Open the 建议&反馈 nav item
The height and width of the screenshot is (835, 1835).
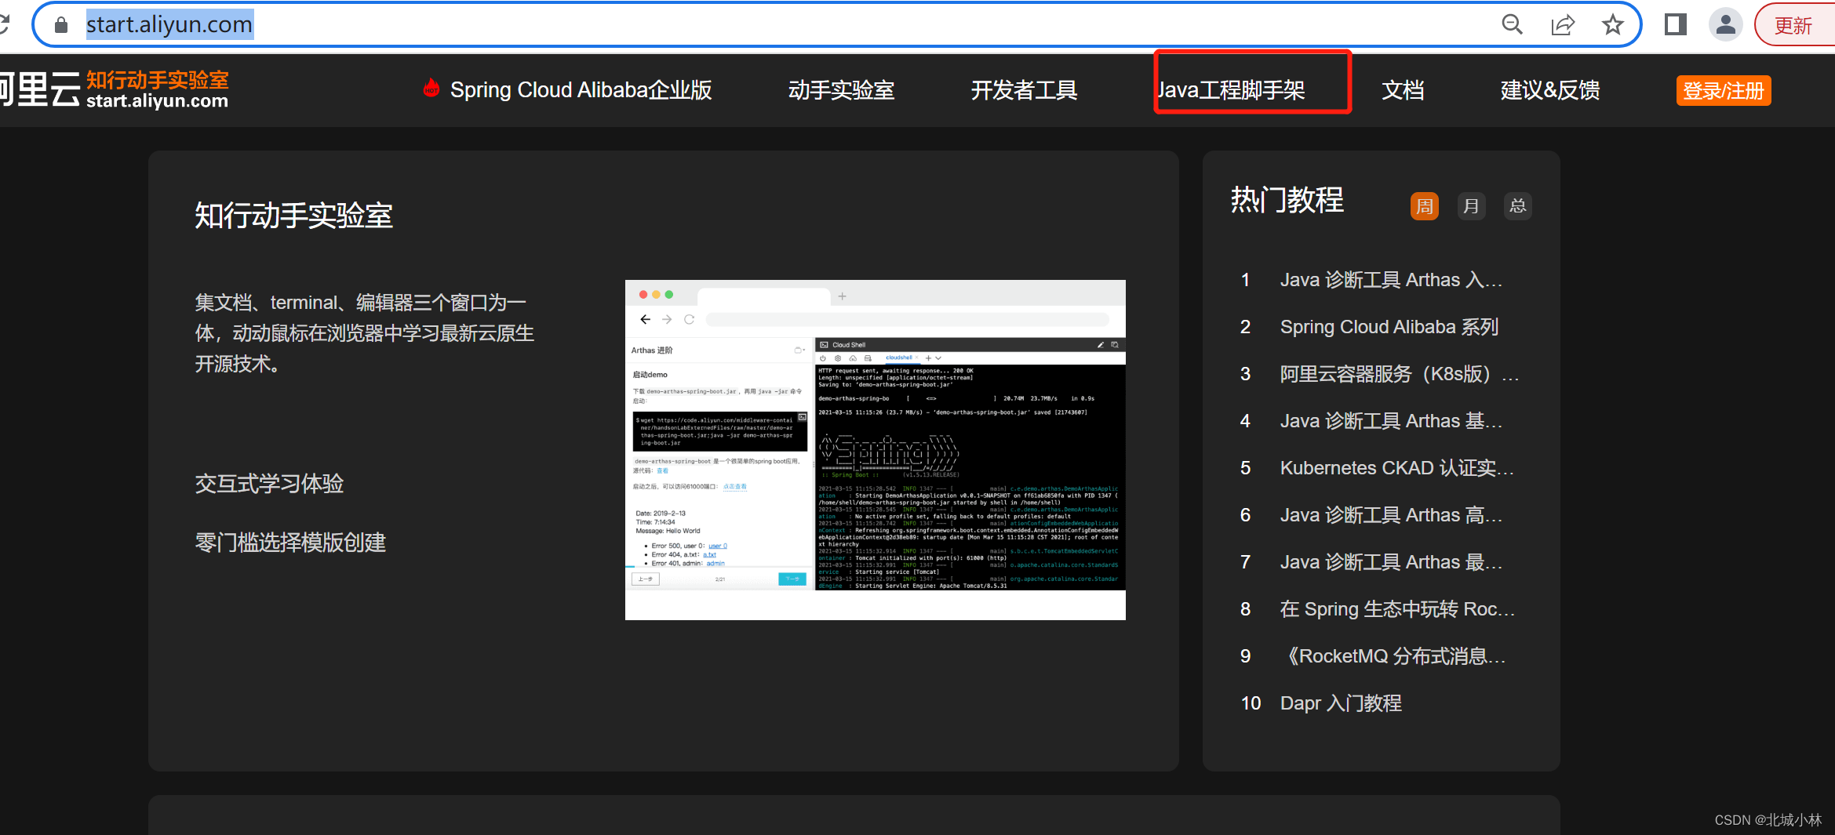coord(1549,90)
